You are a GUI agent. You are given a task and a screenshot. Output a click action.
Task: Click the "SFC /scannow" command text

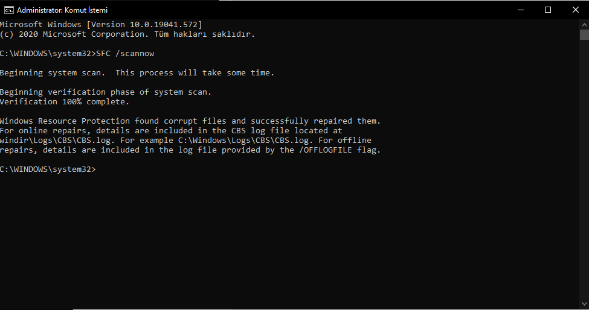tap(125, 54)
